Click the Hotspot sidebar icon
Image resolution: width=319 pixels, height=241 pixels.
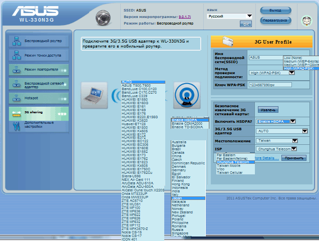click(16, 98)
